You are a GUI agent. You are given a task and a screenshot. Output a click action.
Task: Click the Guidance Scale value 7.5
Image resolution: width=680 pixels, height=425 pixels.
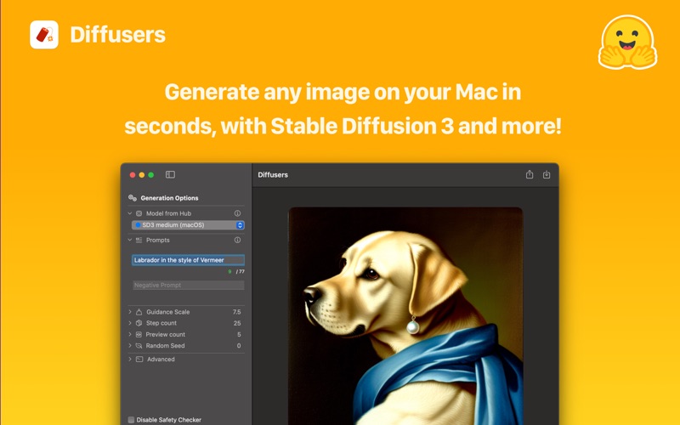point(236,312)
